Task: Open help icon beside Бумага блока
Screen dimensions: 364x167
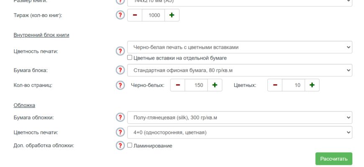Action: click(x=120, y=70)
